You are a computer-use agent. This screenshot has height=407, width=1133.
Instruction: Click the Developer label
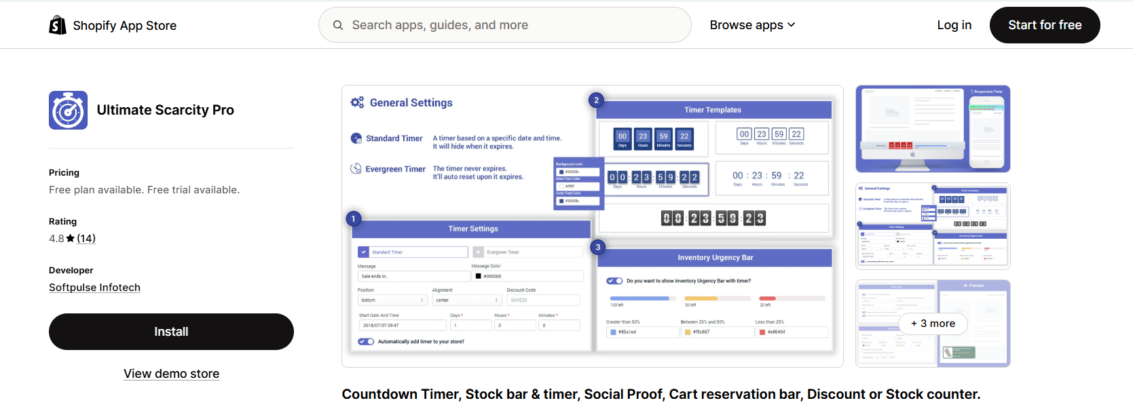(71, 271)
